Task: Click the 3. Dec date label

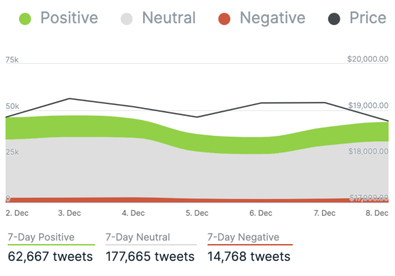Action: (x=70, y=213)
